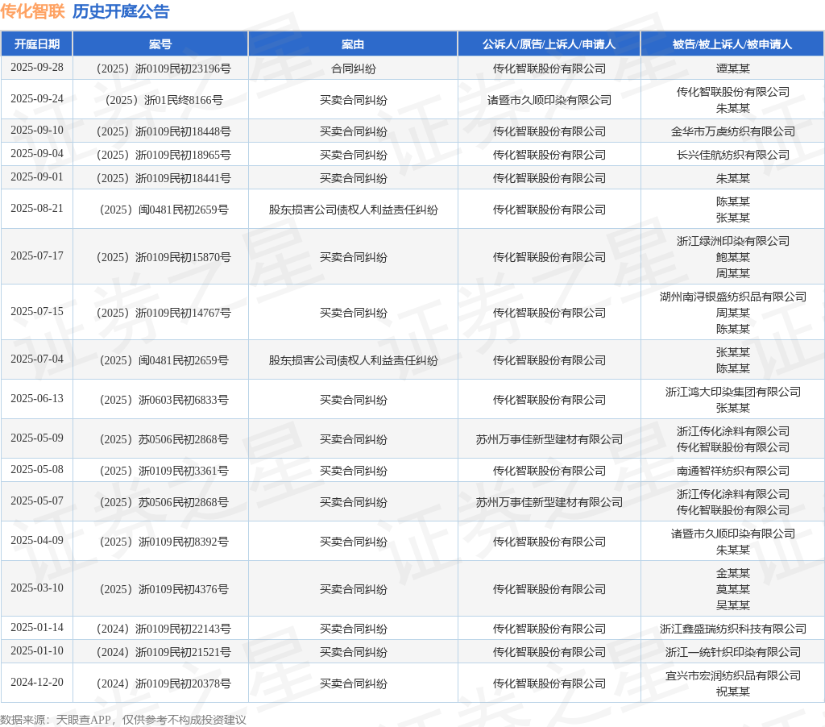Image resolution: width=825 pixels, height=727 pixels.
Task: Click the 公诉人/原告/上诉人/申请人 column header
Action: [x=549, y=44]
